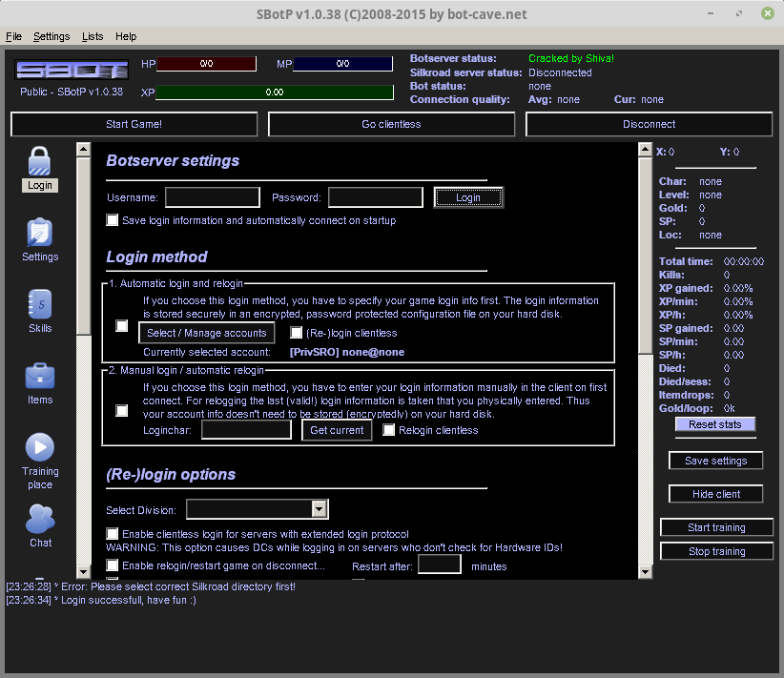Minimize the SBotP window
The image size is (784, 678).
tap(711, 13)
